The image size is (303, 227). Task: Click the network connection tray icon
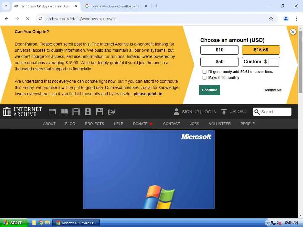(x=274, y=223)
